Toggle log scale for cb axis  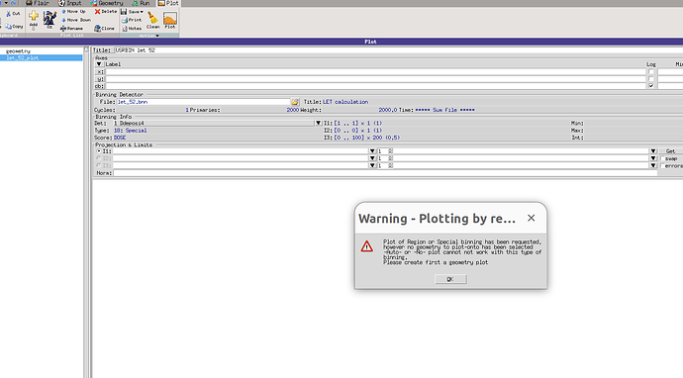point(650,86)
